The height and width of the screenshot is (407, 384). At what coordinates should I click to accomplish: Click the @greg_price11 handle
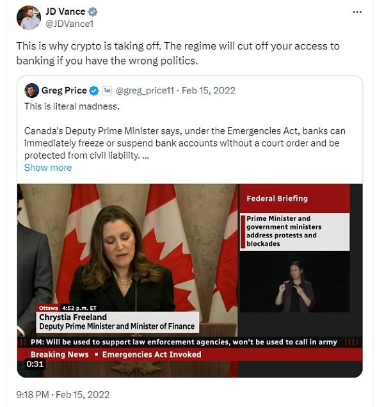[x=145, y=90]
